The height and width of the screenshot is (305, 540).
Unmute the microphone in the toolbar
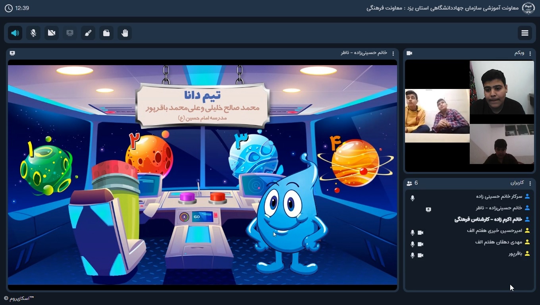(33, 33)
